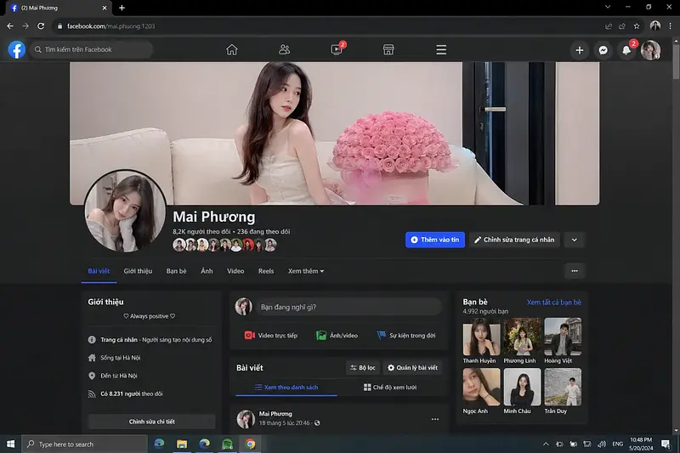This screenshot has width=680, height=453.
Task: Select the 'Giới thiệu' tab
Action: [138, 271]
